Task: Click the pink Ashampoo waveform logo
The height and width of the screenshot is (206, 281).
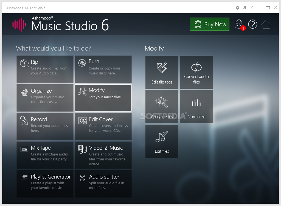Action: tap(19, 24)
